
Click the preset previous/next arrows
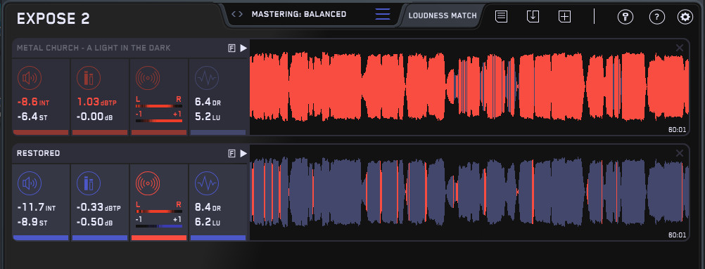237,14
